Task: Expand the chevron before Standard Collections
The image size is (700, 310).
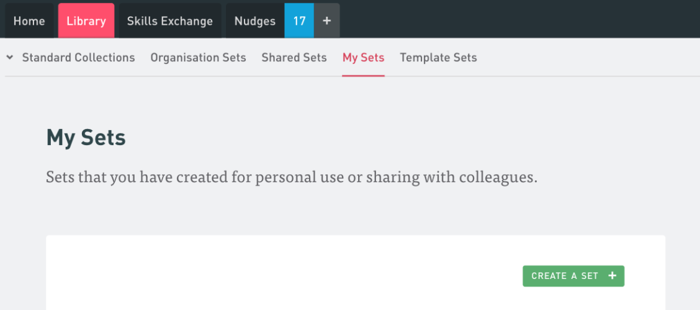Action: pos(10,58)
